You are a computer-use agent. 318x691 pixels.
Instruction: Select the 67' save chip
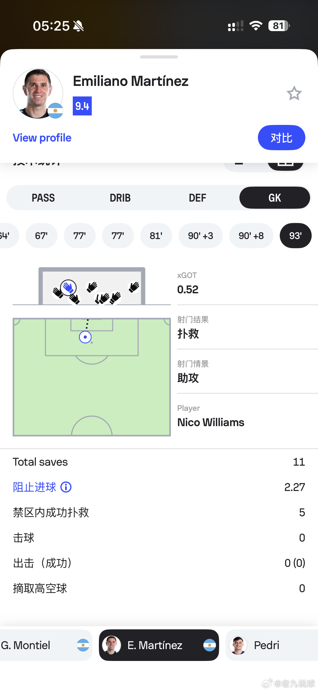[41, 236]
